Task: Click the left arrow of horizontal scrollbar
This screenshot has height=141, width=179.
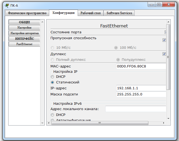Action: [49, 123]
